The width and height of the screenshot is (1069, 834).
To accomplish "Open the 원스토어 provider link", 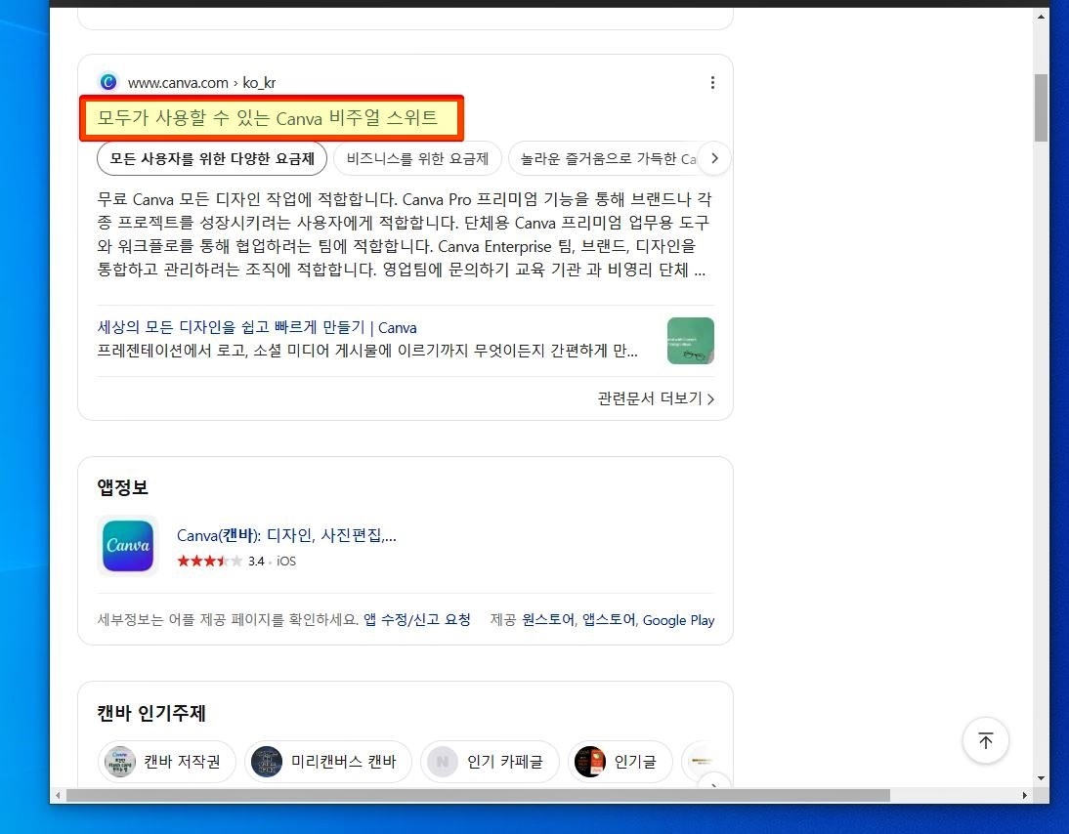I will 549,619.
